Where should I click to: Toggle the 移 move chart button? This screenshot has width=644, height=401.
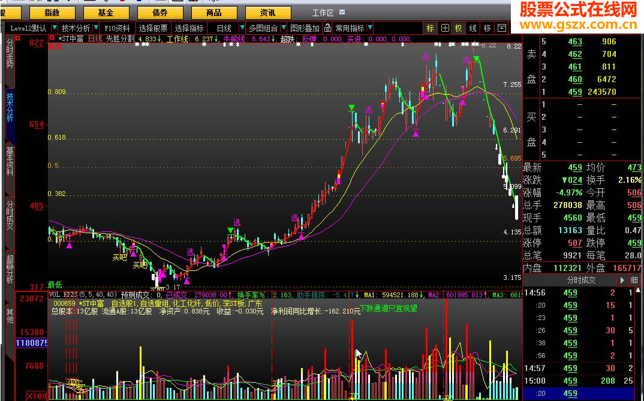[x=487, y=28]
